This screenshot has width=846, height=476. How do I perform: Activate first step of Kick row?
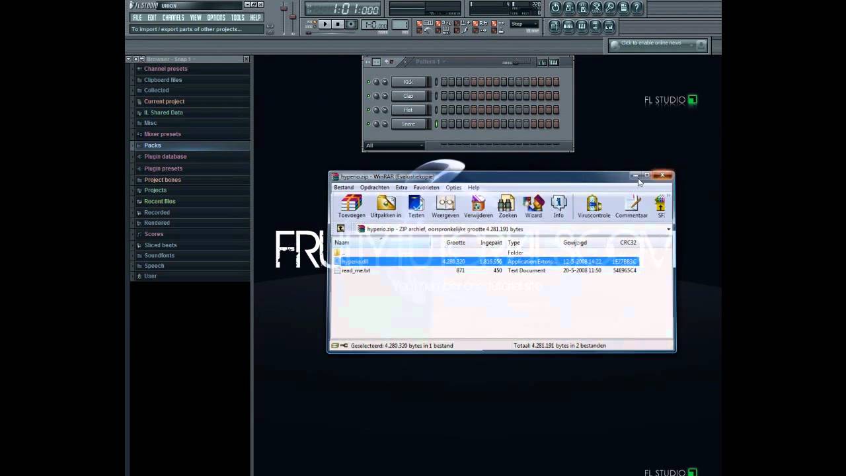tap(444, 82)
